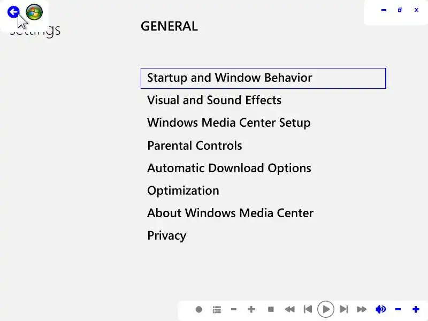The image size is (428, 321).
Task: Increase volume with blue plus button
Action: pos(416,309)
